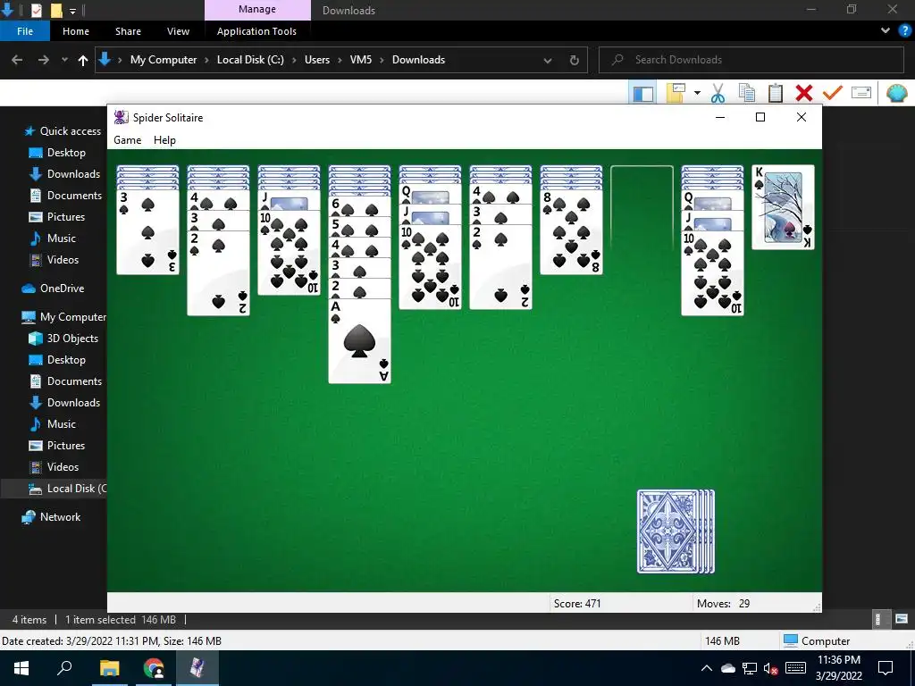Click the empty eighth column slot
915x686 pixels.
(x=642, y=207)
